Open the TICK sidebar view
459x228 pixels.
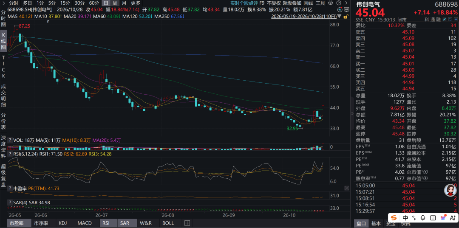pyautogui.click(x=3, y=67)
